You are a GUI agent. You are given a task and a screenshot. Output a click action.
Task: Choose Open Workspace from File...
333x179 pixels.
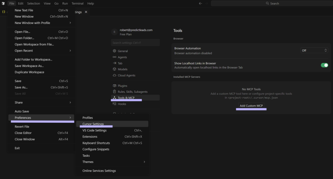tap(41, 44)
